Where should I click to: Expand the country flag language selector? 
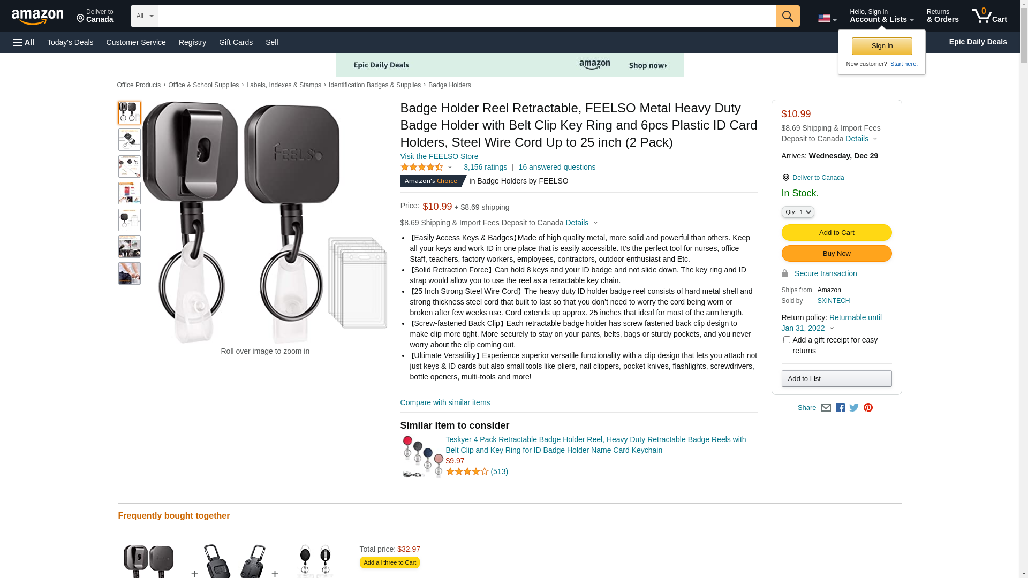point(827,19)
